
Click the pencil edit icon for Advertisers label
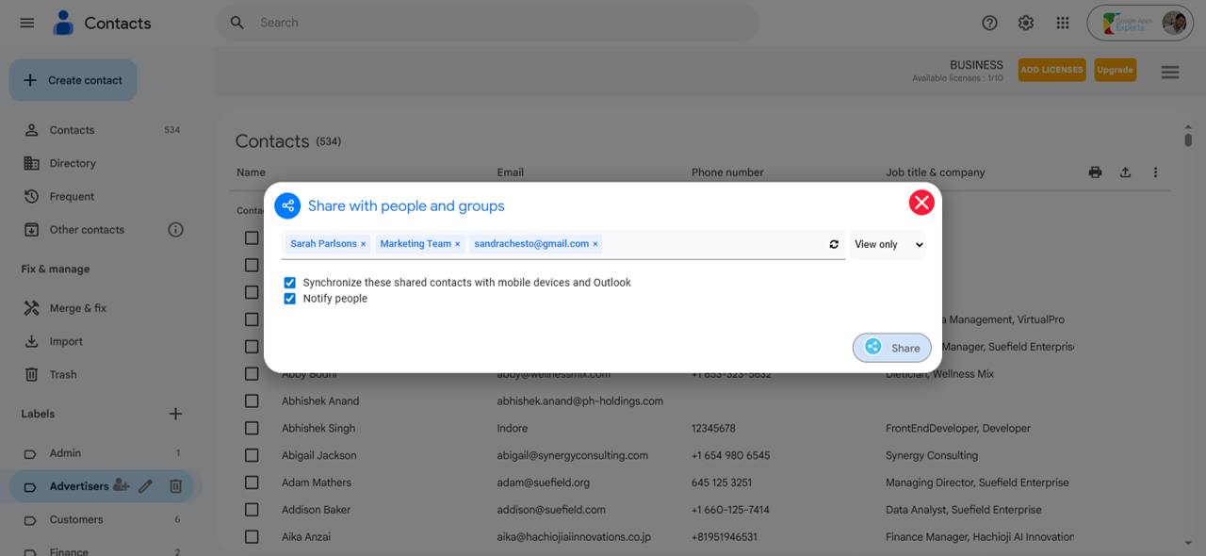coord(145,486)
